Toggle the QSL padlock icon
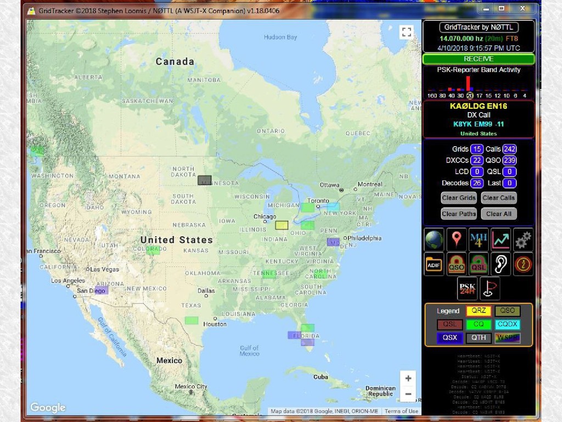The image size is (562, 422). [479, 264]
